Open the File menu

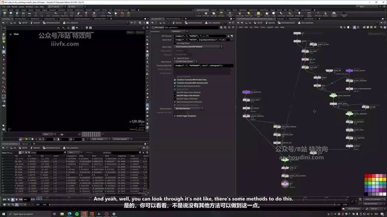[x=4, y=7]
